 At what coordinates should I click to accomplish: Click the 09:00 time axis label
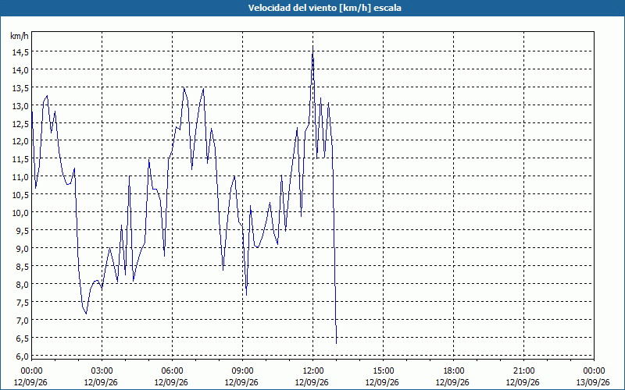click(242, 371)
